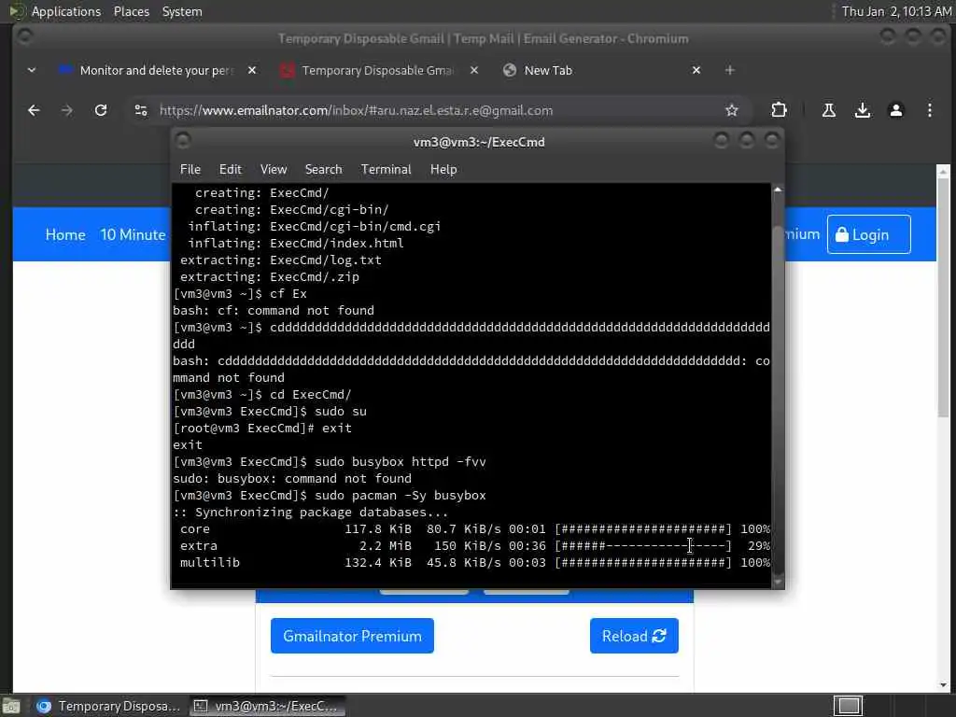Open the terminal File menu
956x717 pixels.
[x=190, y=170]
